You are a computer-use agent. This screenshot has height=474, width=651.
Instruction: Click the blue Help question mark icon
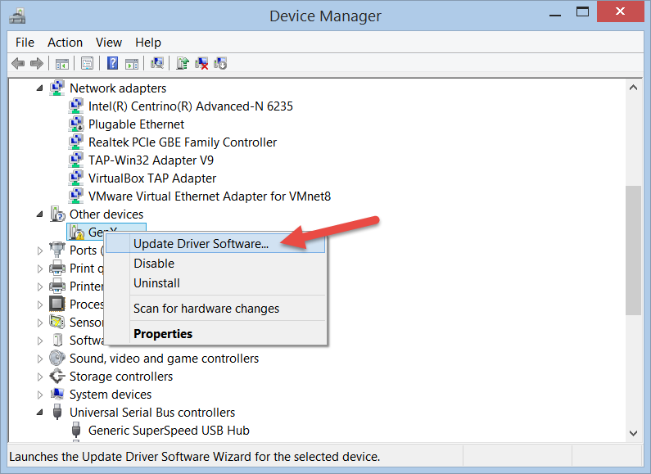pos(112,63)
